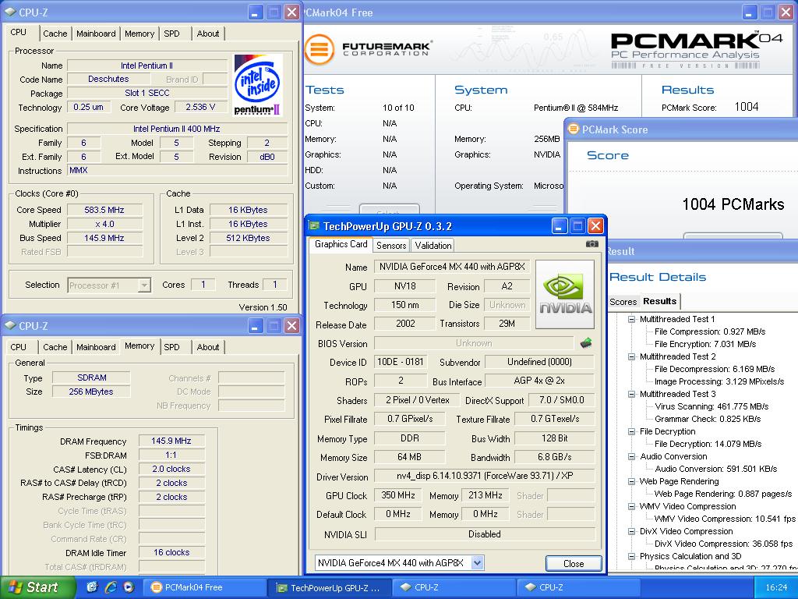
Task: Click the BIOS save chip icon in GPU-Z
Action: point(586,343)
